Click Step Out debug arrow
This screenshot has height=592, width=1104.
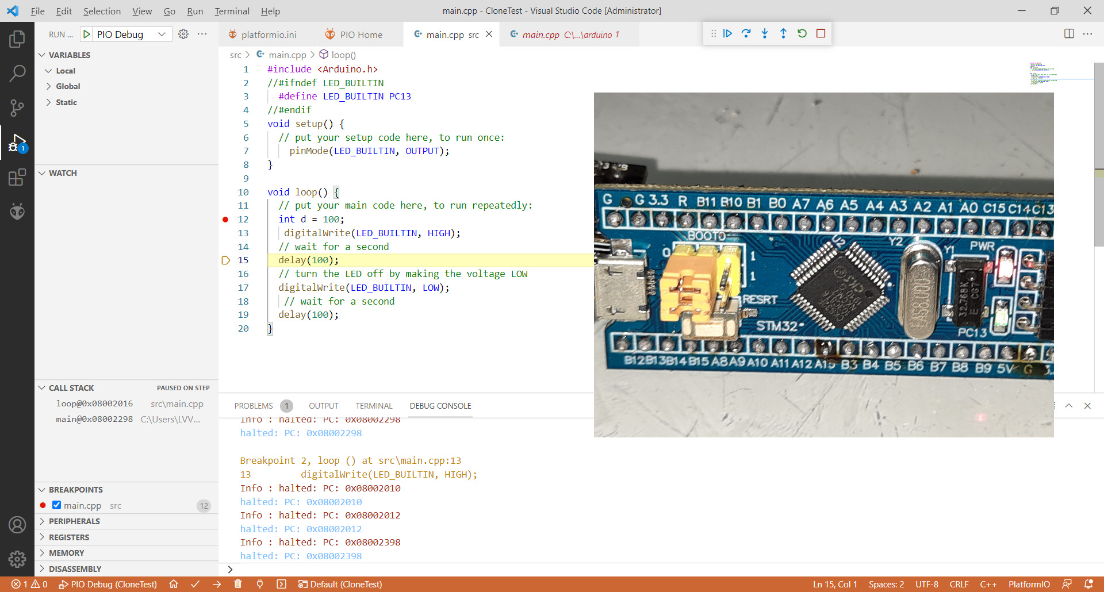point(783,34)
